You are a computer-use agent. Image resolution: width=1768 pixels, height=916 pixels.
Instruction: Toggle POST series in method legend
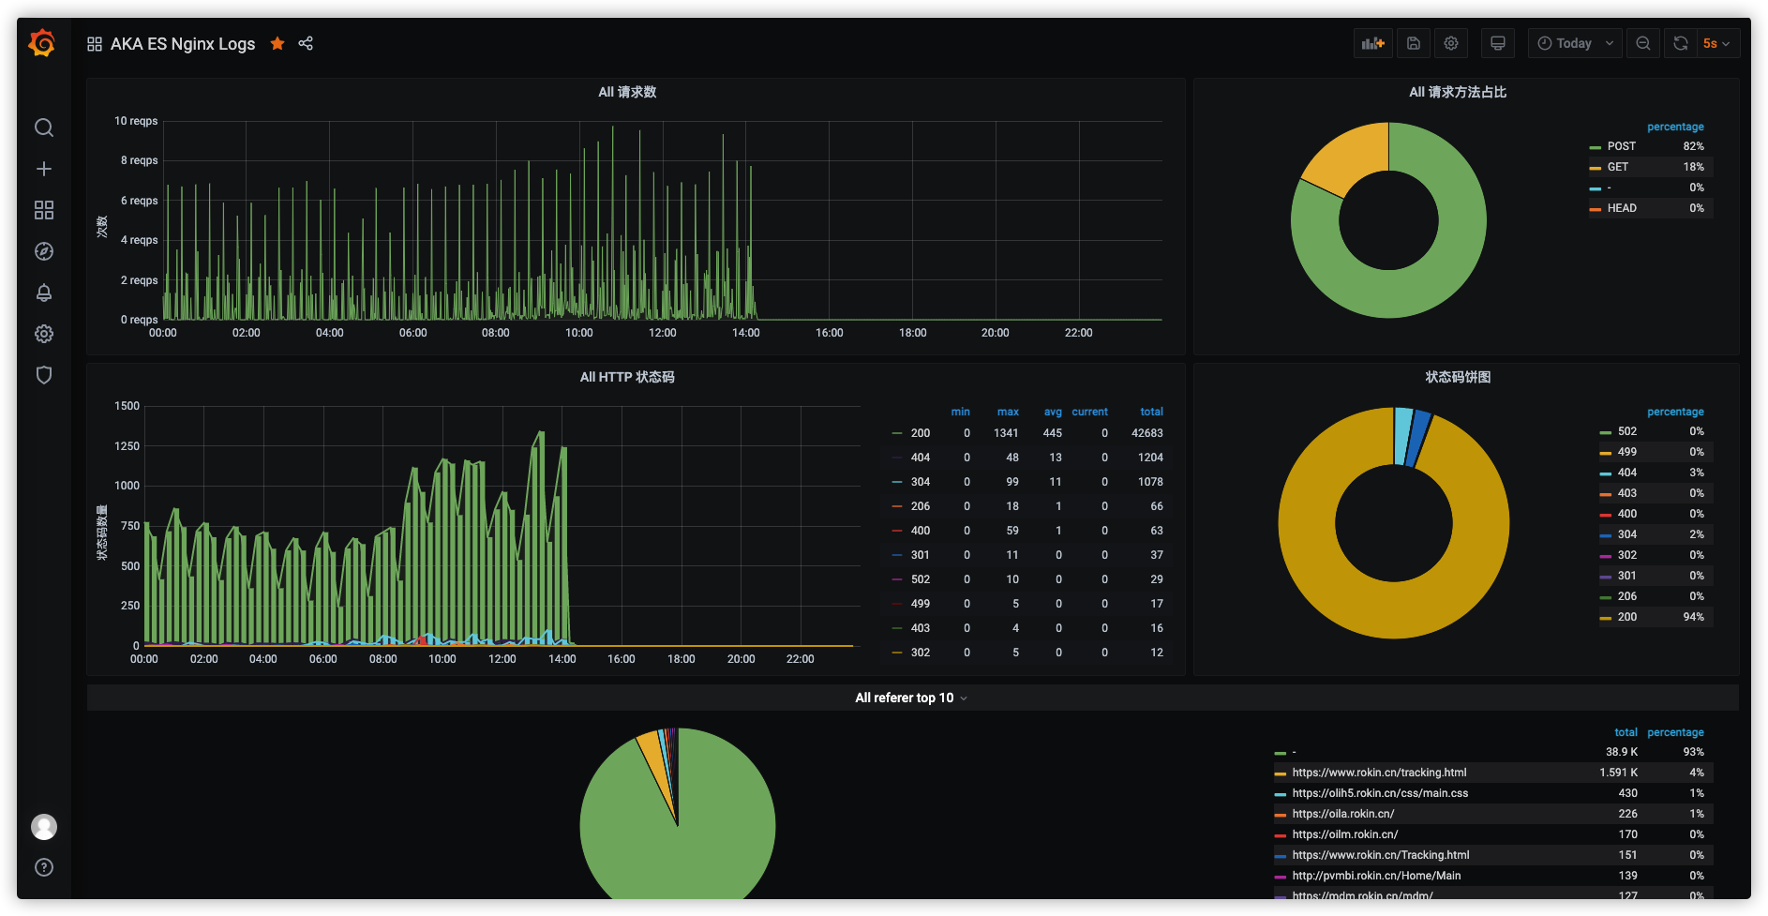[1621, 146]
